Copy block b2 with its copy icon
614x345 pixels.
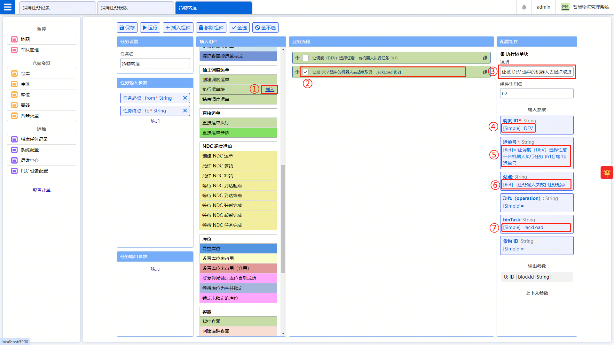485,72
